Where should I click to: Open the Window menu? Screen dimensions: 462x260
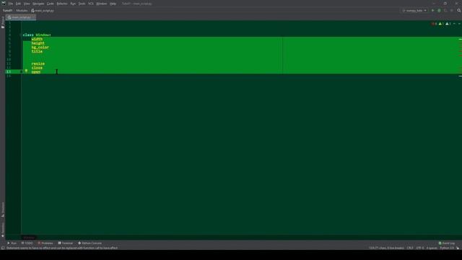(x=102, y=4)
